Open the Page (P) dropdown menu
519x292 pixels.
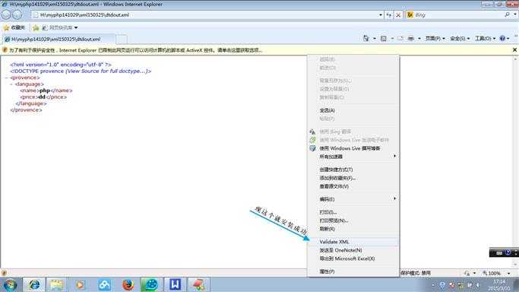coord(435,39)
